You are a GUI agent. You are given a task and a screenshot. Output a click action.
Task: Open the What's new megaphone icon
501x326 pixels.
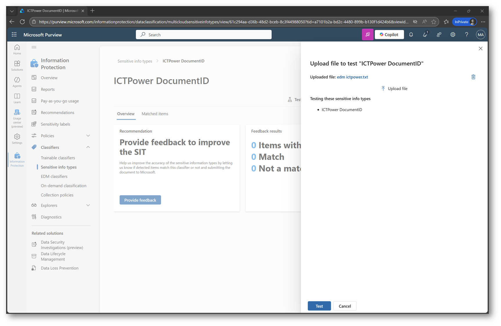[x=425, y=35]
